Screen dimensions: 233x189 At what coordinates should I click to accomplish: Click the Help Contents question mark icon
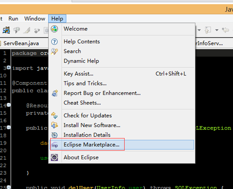(x=54, y=42)
